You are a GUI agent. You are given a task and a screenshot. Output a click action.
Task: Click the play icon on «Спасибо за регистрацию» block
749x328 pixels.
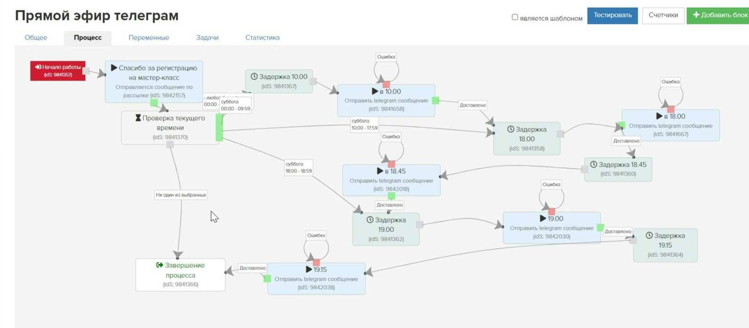pyautogui.click(x=114, y=68)
